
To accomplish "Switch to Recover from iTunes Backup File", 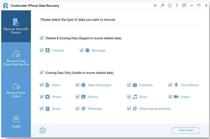I will click(x=16, y=58).
